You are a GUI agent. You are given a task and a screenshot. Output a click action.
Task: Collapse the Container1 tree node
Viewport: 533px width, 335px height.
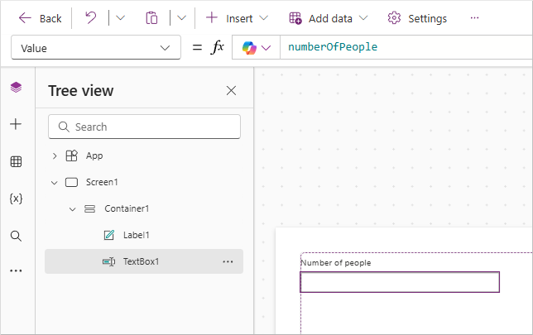[x=72, y=208]
